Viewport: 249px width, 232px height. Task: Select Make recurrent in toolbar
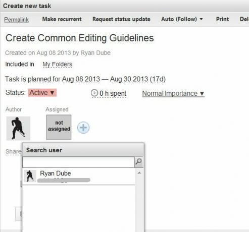click(62, 19)
